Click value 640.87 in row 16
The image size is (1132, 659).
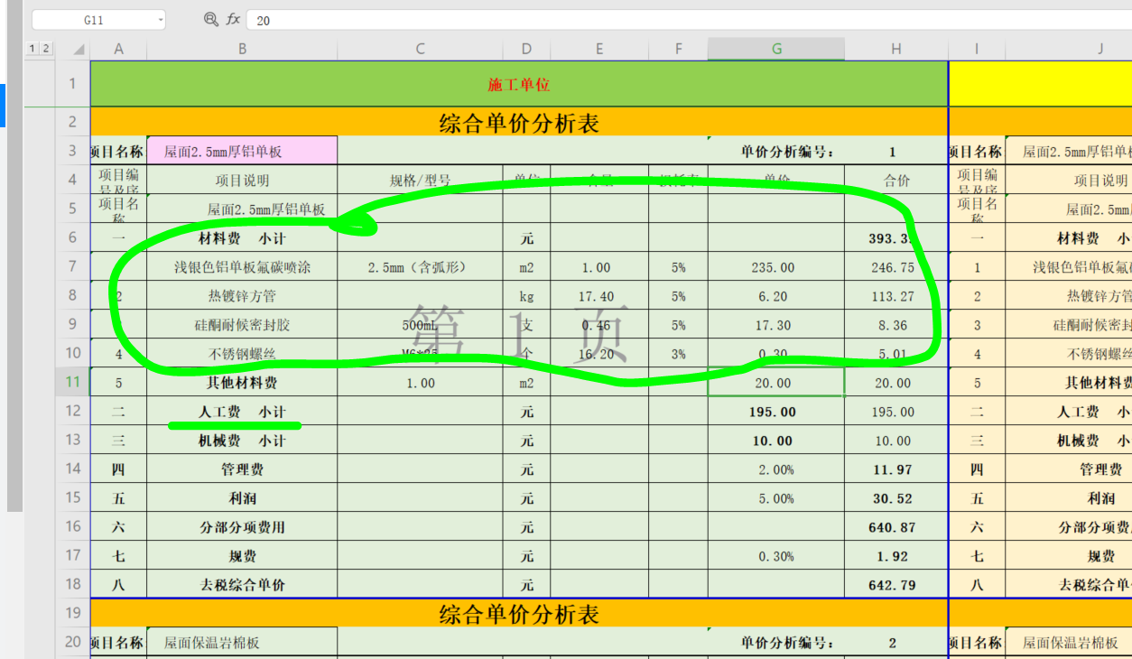click(x=896, y=527)
